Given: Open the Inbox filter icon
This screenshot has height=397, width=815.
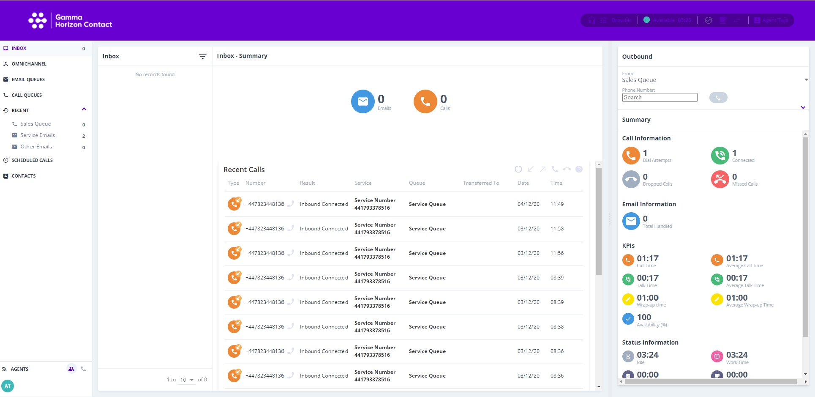Looking at the screenshot, I should 202,56.
